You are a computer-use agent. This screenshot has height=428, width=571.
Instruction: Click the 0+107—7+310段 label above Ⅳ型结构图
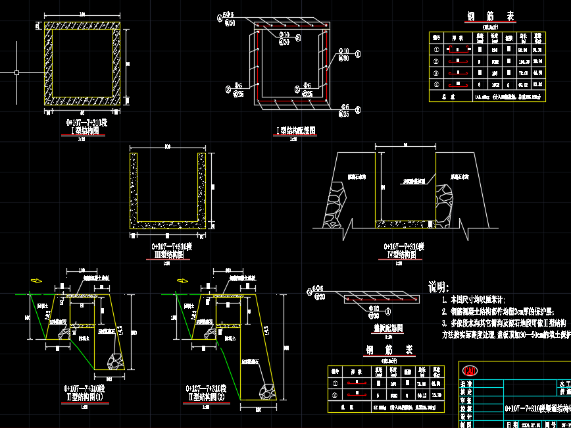404,246
